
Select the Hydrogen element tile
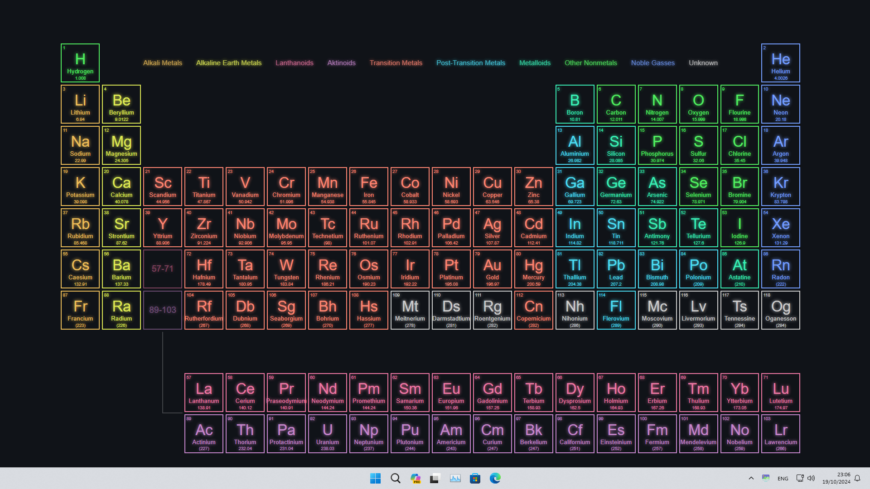point(80,63)
